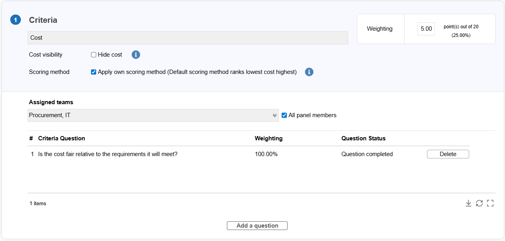Screen dimensions: 505x241
Task: Click the Question completed status cell
Action: (367, 154)
